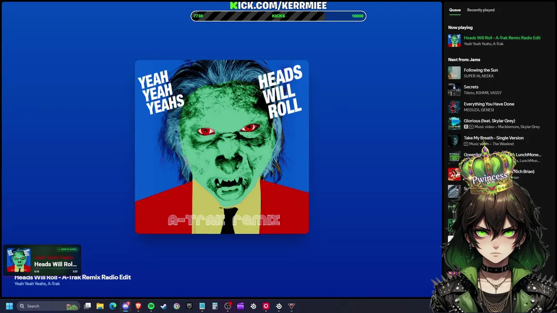Click the large Heads Will Roll album artwork
Image resolution: width=557 pixels, height=313 pixels.
point(222,147)
